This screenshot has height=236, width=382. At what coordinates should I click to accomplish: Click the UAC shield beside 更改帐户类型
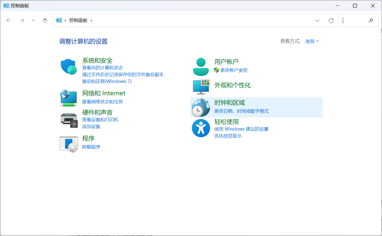(216, 70)
